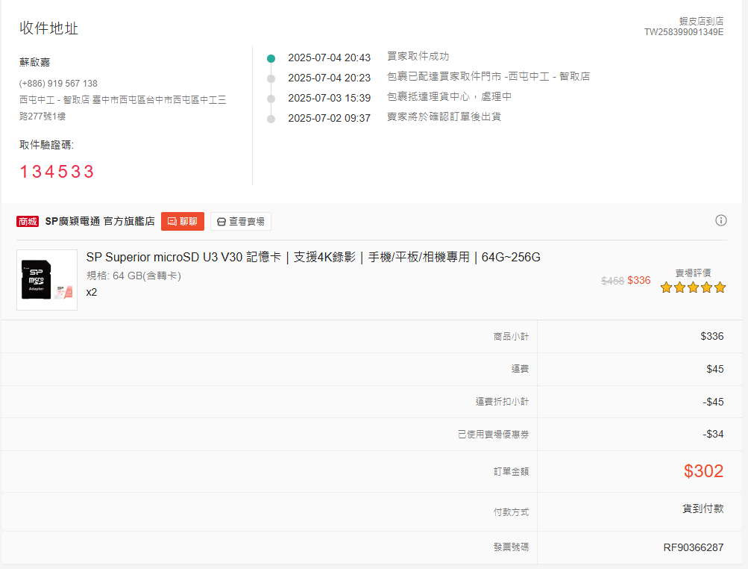The height and width of the screenshot is (569, 748).
Task: Click the recipient phone number
Action: 58,84
